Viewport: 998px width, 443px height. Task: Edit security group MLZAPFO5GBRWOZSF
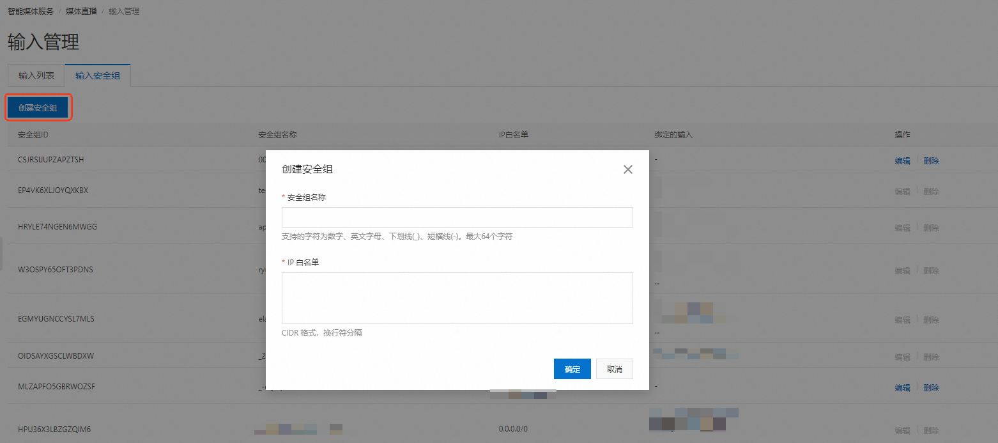[902, 387]
